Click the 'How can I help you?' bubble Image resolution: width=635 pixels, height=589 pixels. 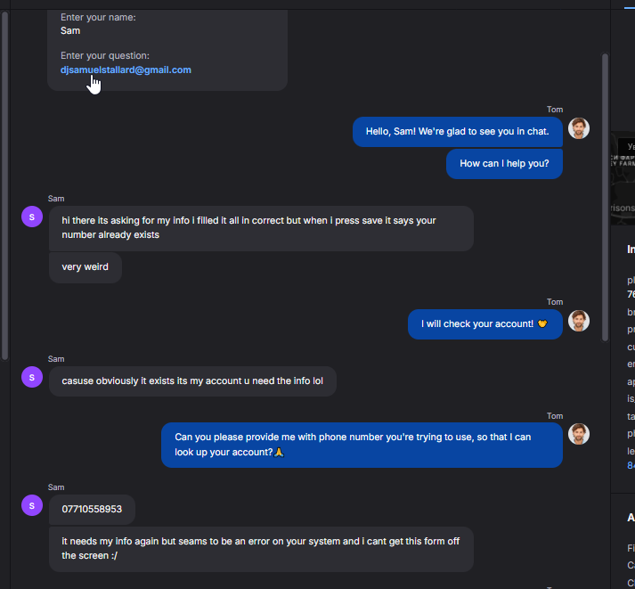pos(504,164)
